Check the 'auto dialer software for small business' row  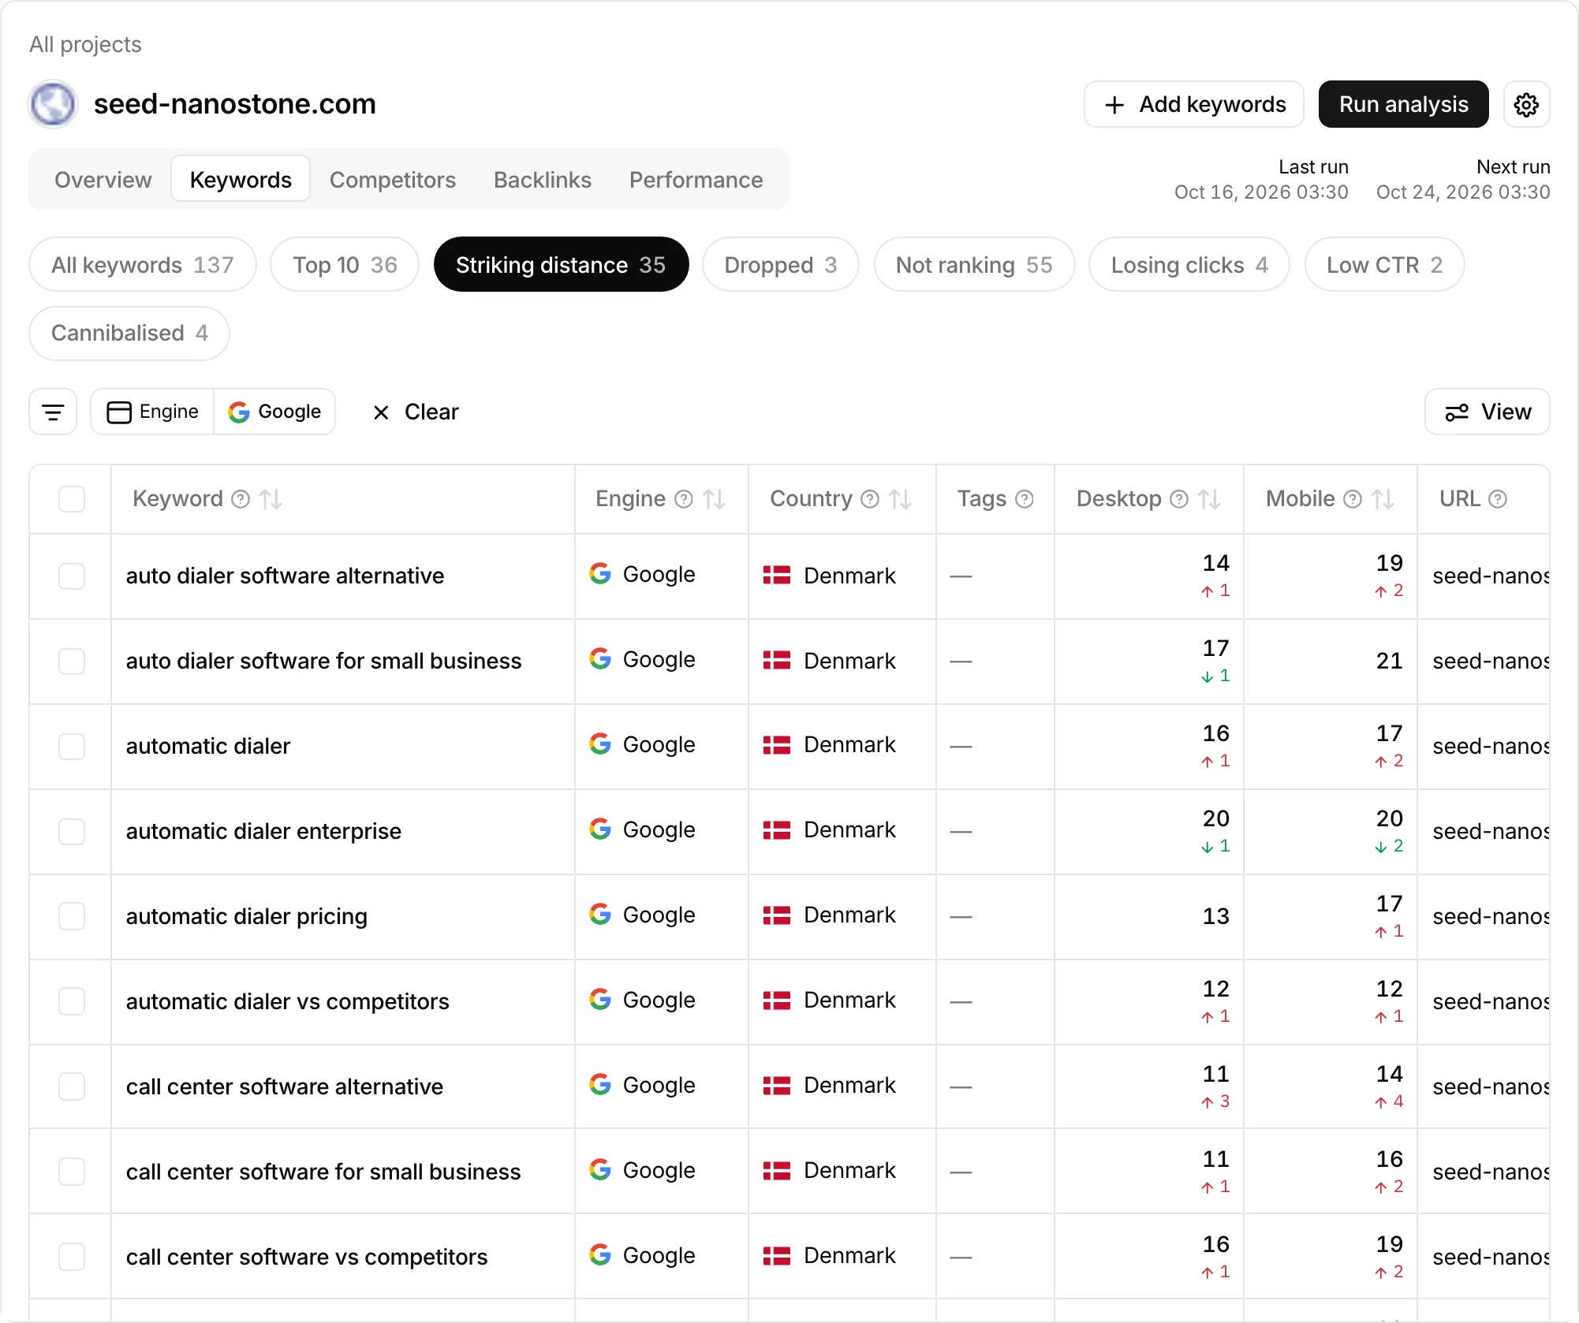(72, 661)
